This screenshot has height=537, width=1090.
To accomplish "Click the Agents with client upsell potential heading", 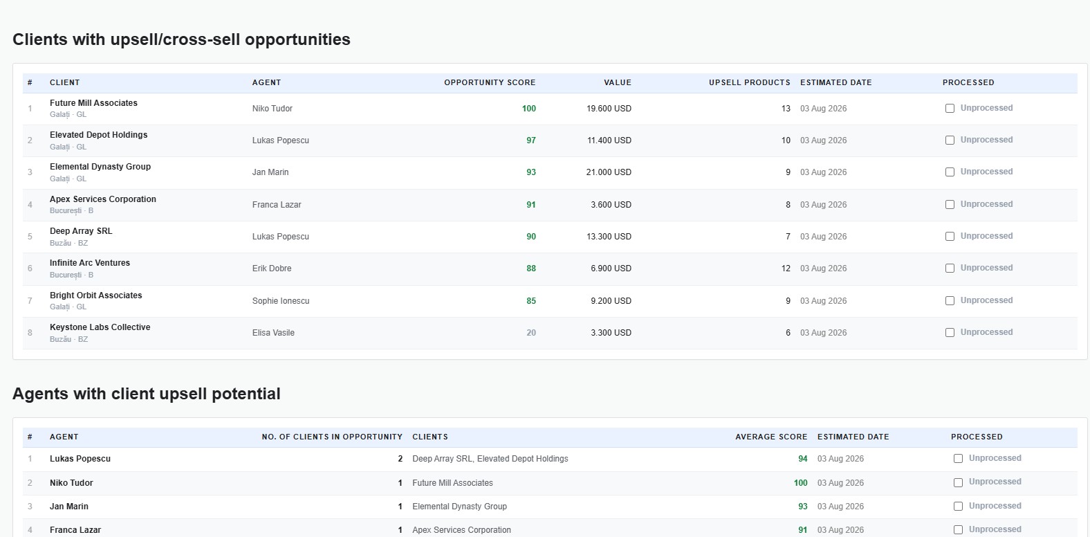I will [x=147, y=394].
